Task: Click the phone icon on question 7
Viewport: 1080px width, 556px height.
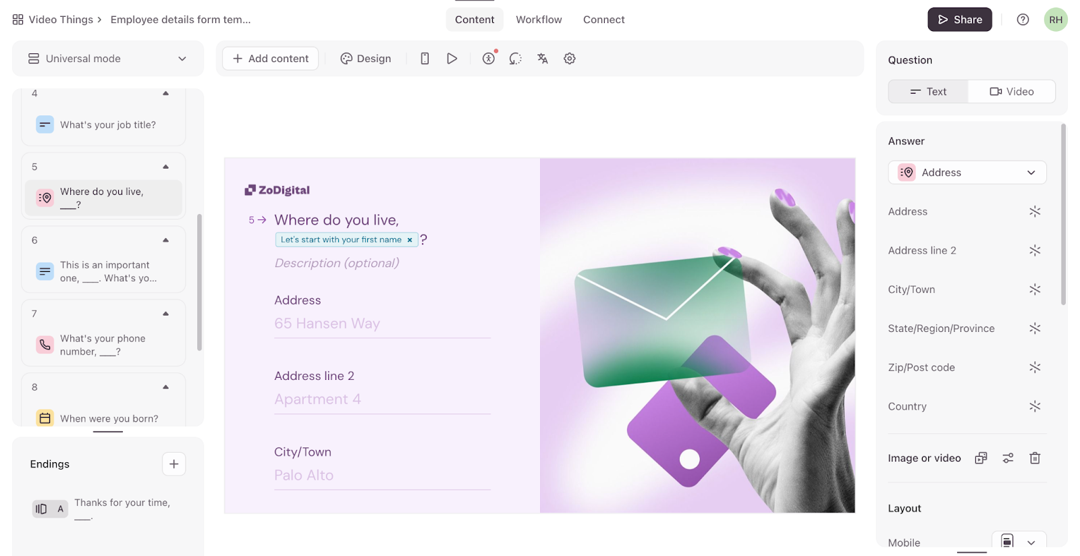Action: click(x=45, y=345)
